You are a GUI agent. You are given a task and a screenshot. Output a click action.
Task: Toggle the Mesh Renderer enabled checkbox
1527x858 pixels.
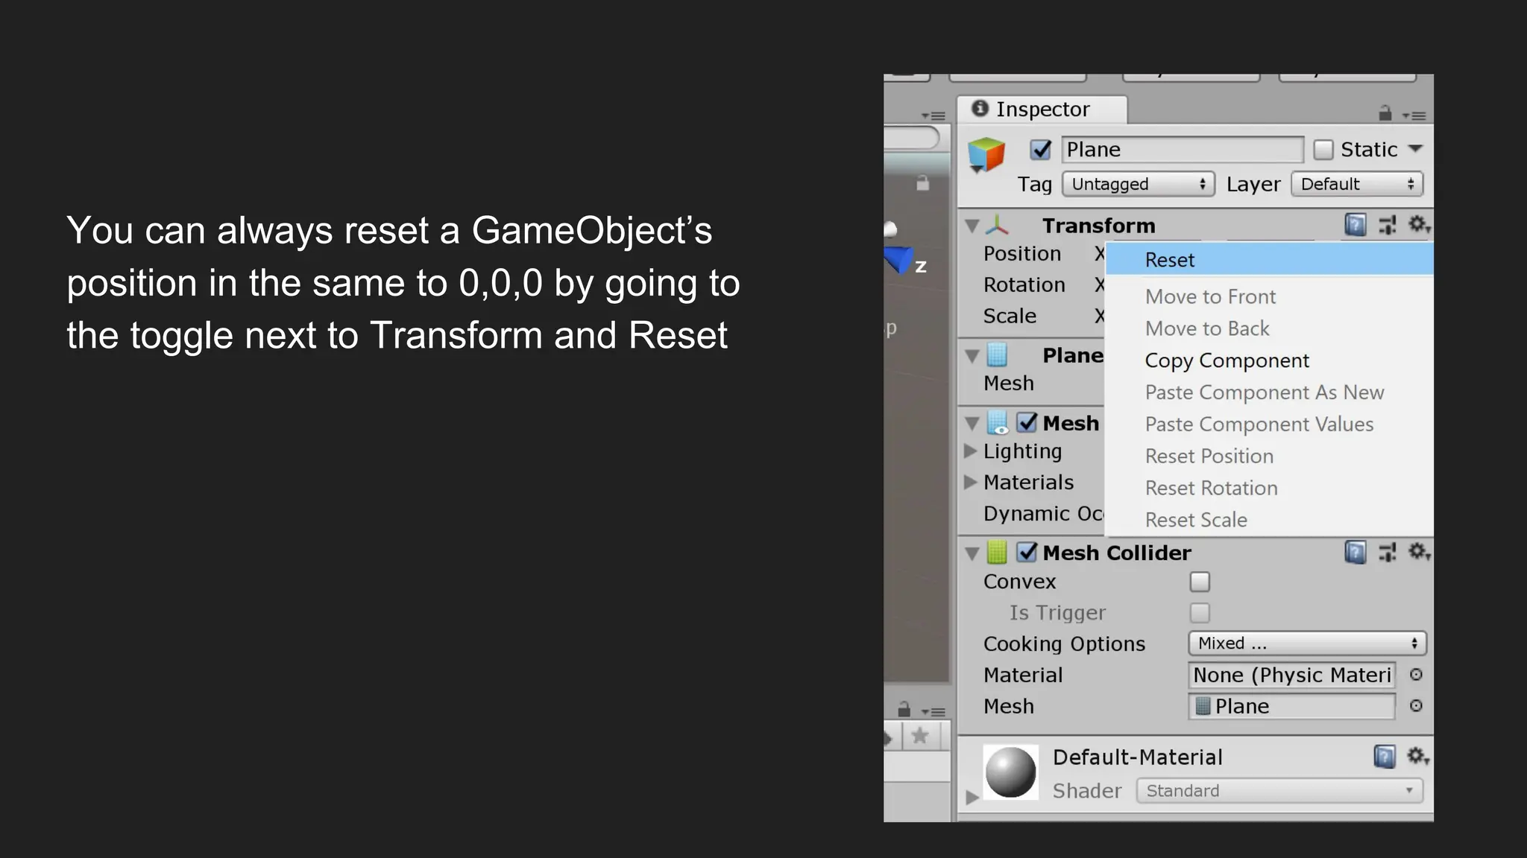(x=1027, y=423)
